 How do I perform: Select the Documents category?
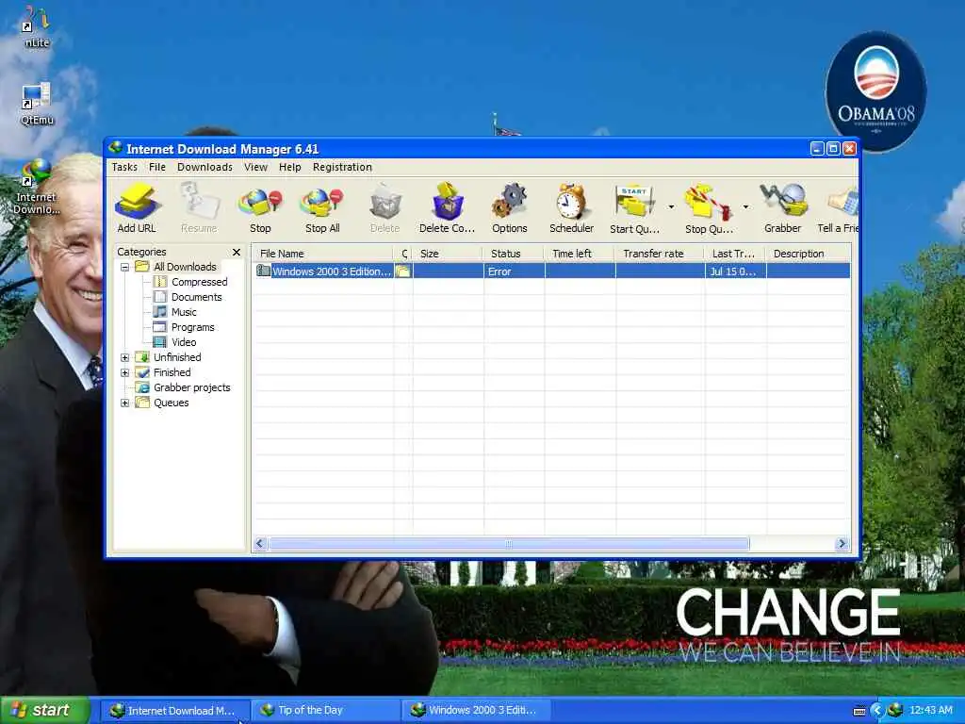tap(196, 297)
